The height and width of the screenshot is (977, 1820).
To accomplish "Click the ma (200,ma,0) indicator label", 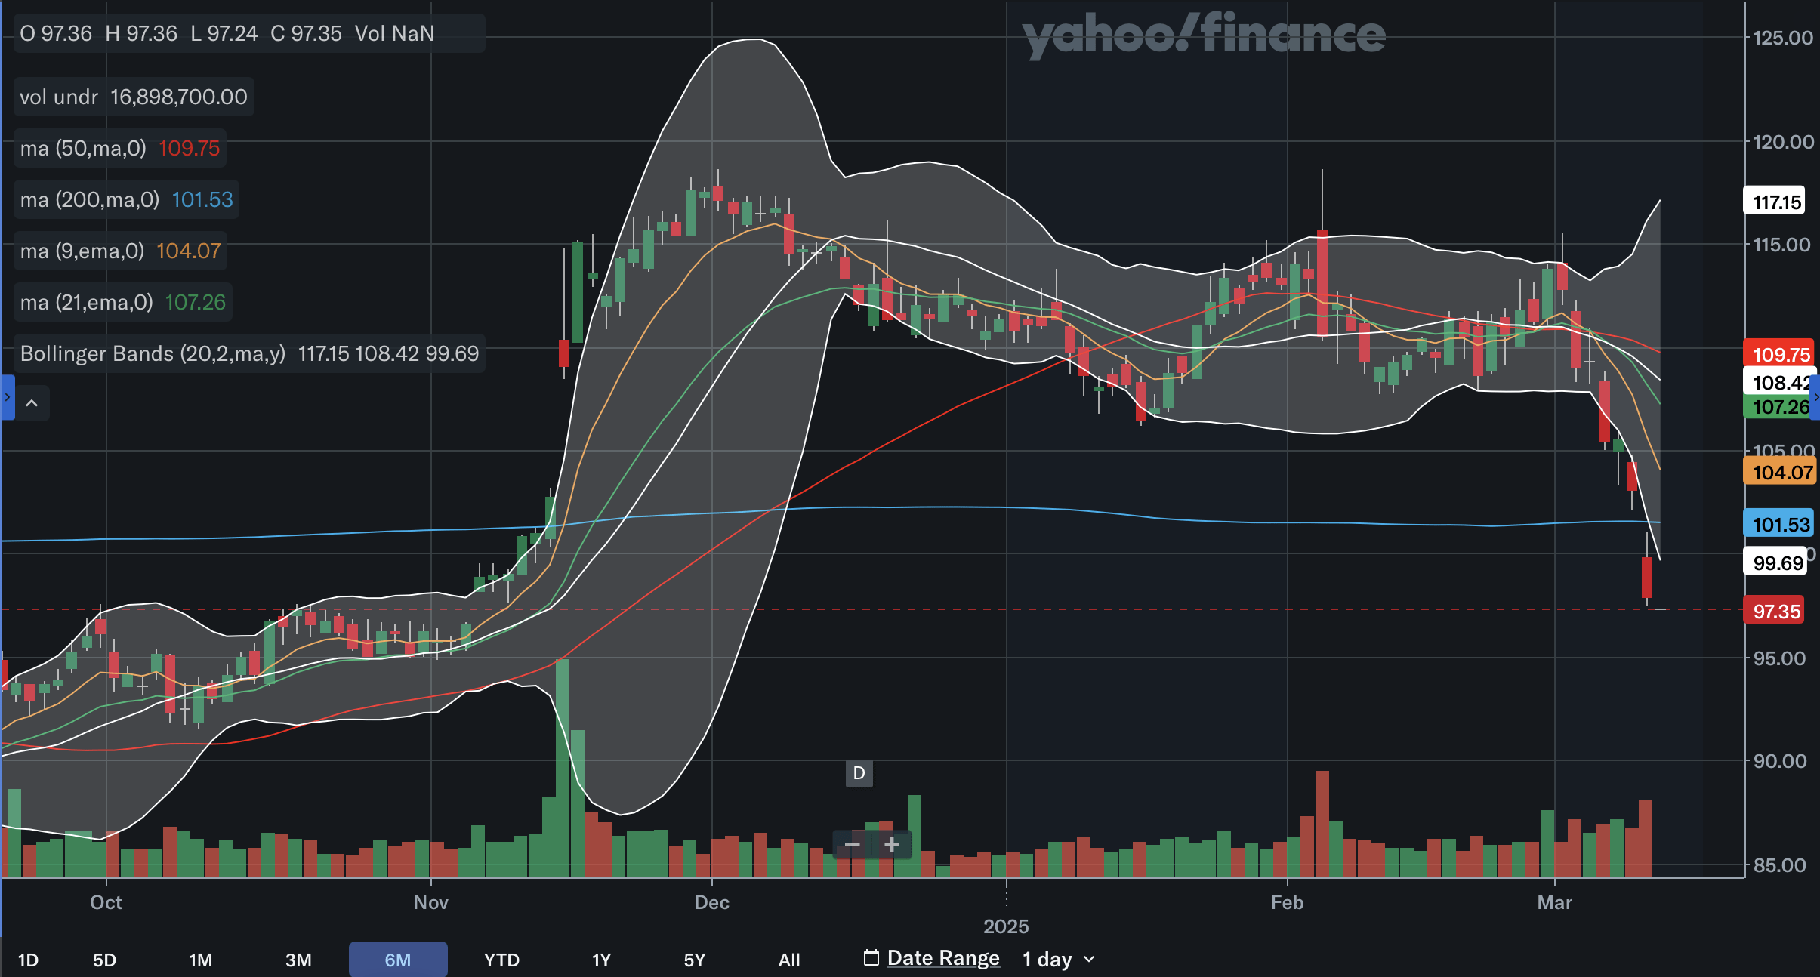I will pyautogui.click(x=127, y=199).
